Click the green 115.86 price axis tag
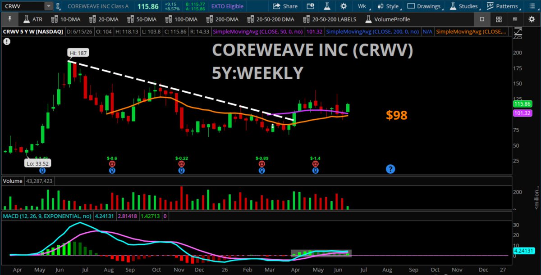This screenshot has width=541, height=275. (522, 104)
